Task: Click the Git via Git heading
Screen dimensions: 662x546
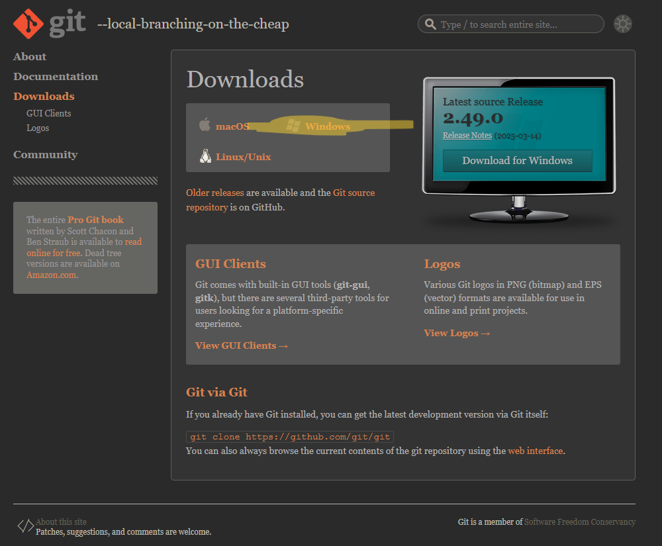Action: coord(216,392)
